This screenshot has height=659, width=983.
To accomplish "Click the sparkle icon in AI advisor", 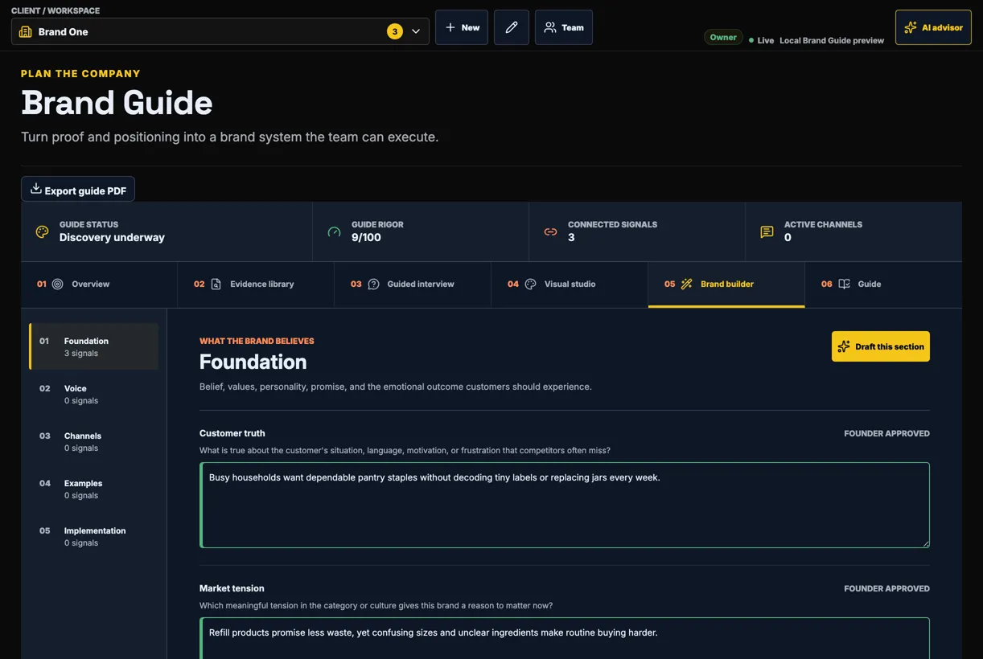I will pos(911,27).
